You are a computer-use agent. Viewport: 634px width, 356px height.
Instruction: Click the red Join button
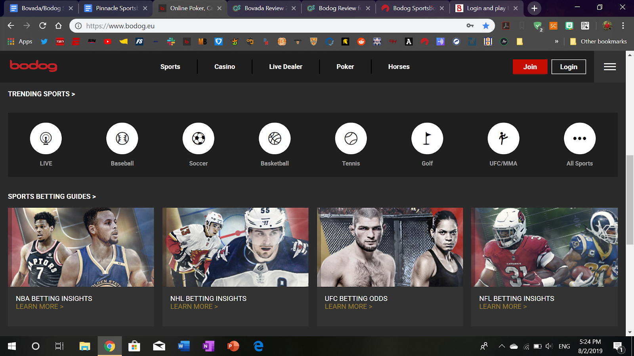(x=530, y=67)
